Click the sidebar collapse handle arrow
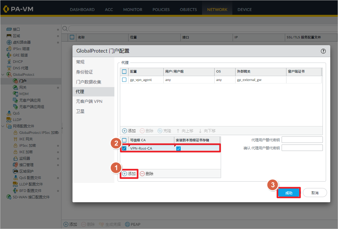The image size is (338, 229). (x=62, y=128)
